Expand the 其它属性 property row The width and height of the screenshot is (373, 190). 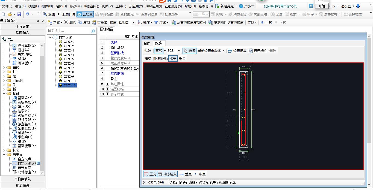point(108,84)
